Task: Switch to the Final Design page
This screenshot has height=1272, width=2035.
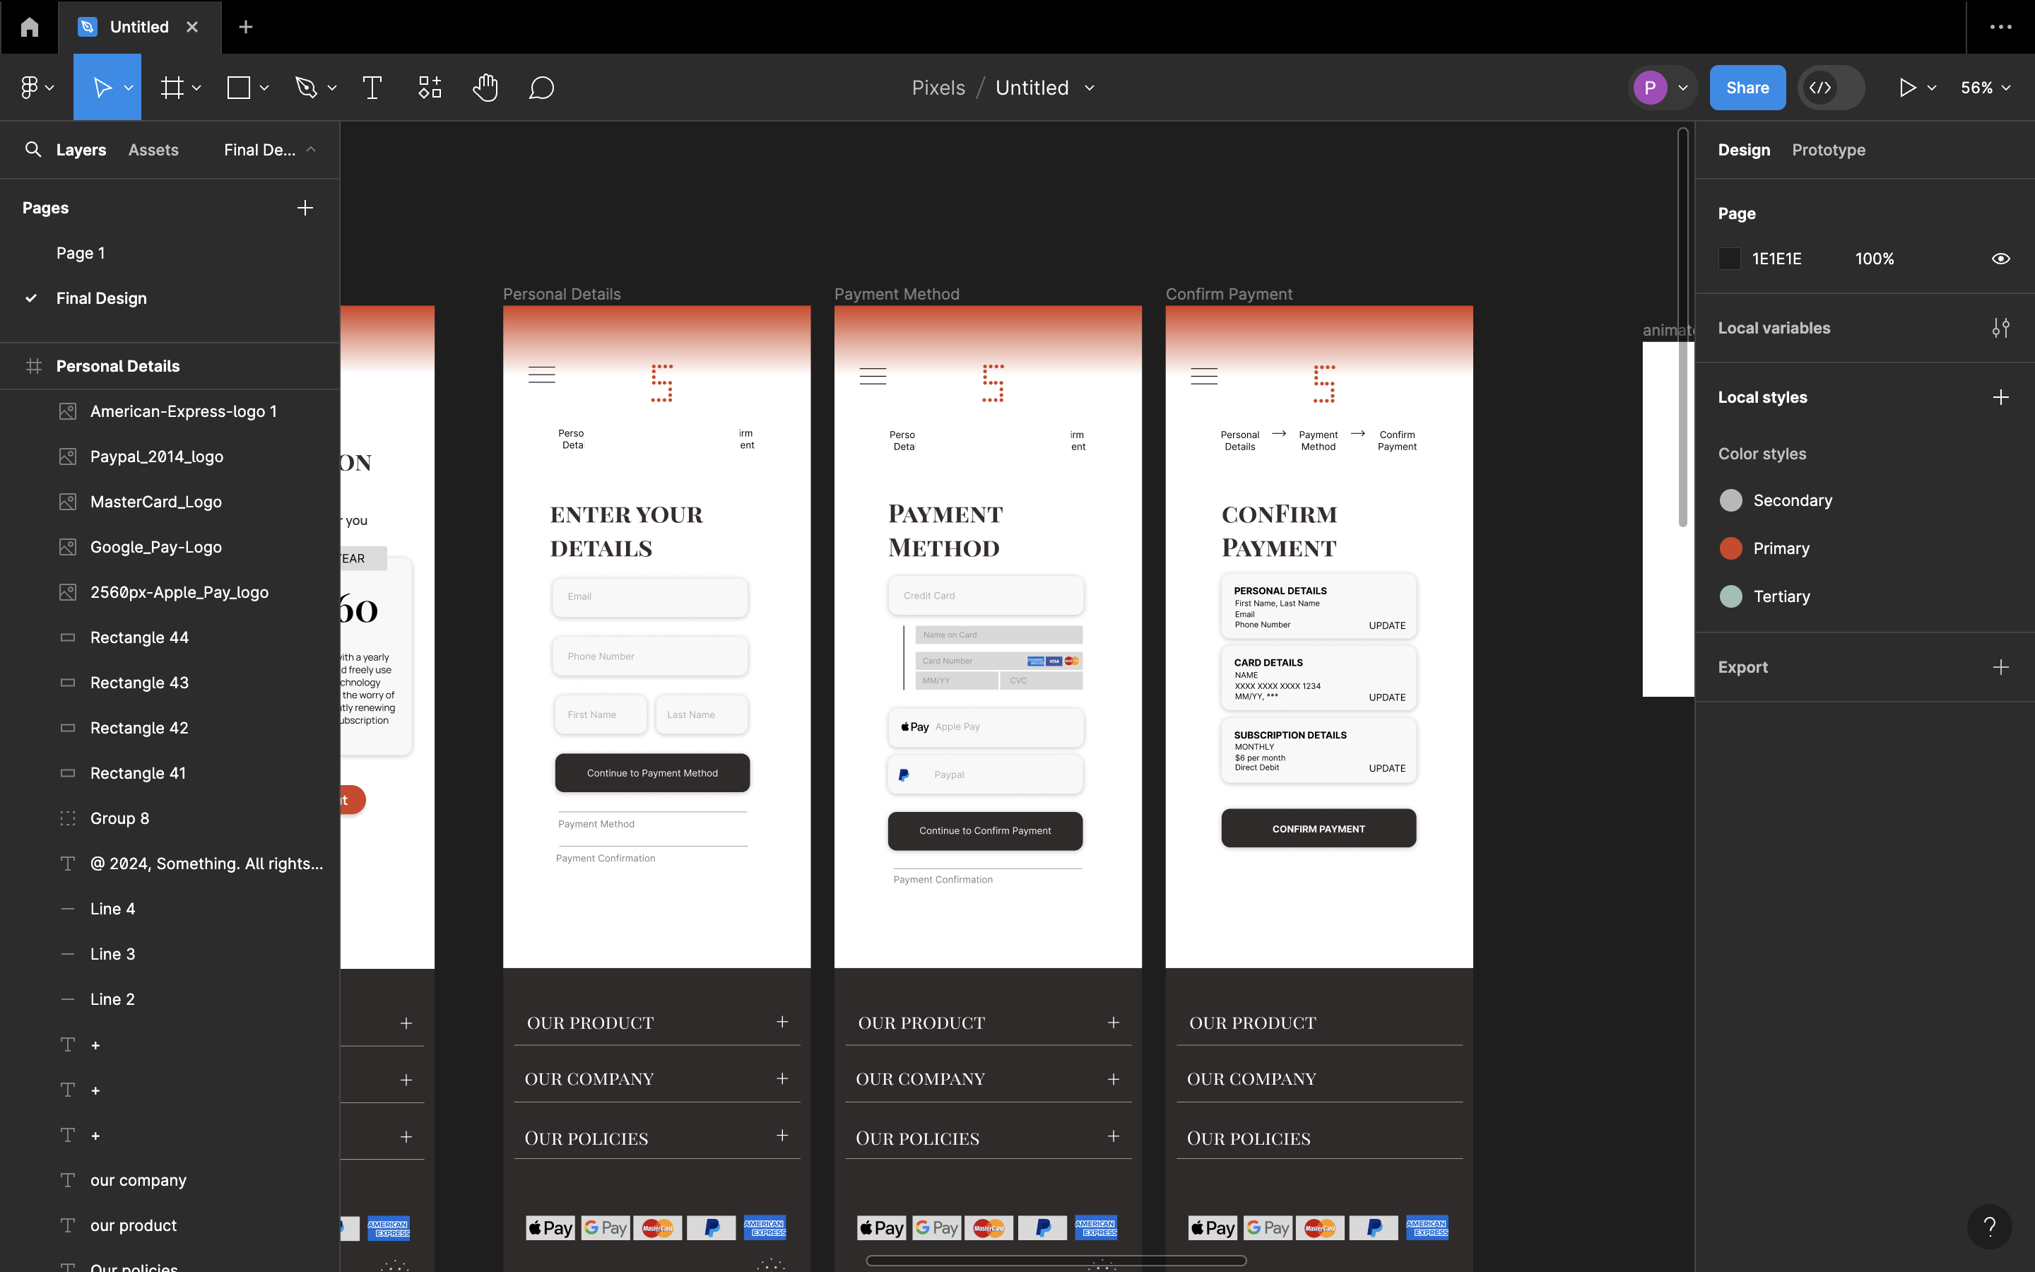Action: click(101, 298)
